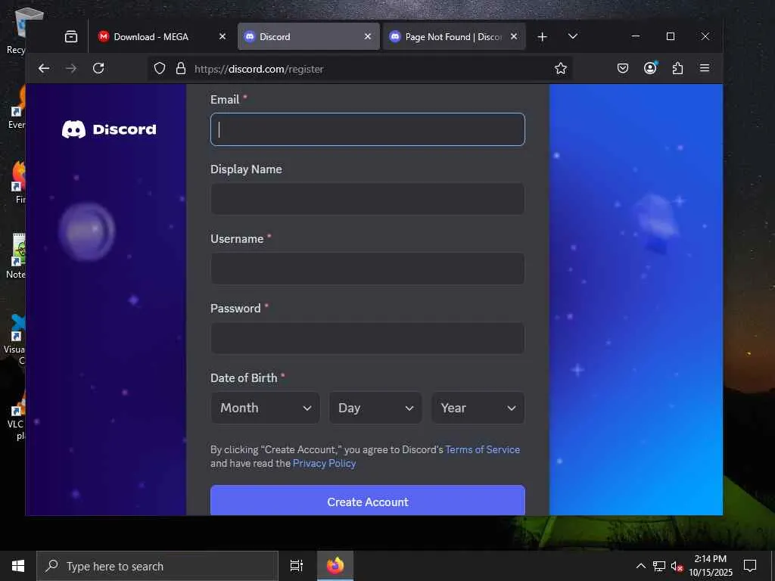
Task: Open the Pocket save icon
Action: (623, 68)
